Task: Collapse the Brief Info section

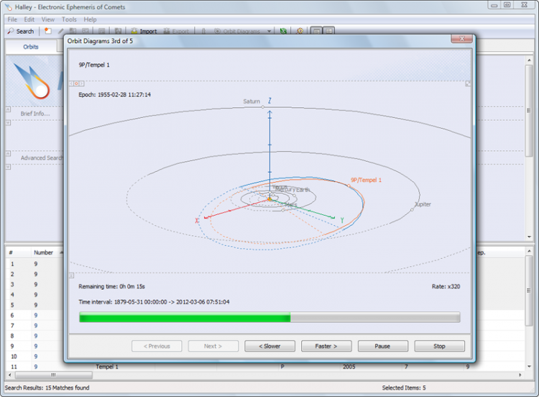Action: pos(9,109)
